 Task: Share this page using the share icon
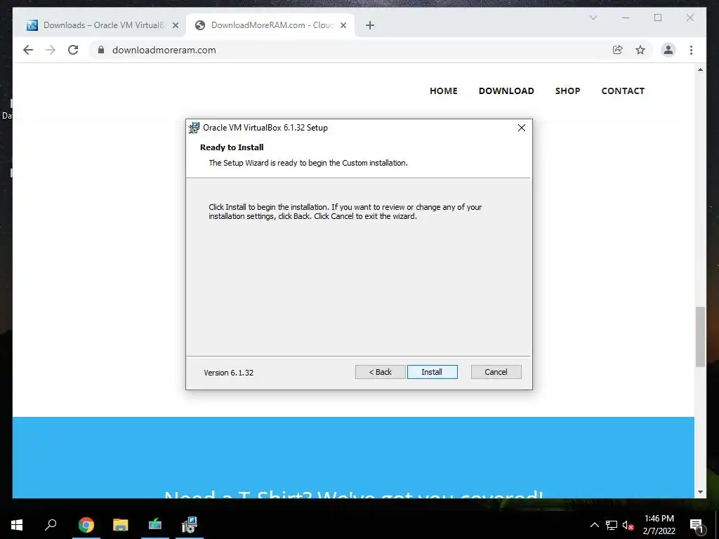click(x=618, y=50)
